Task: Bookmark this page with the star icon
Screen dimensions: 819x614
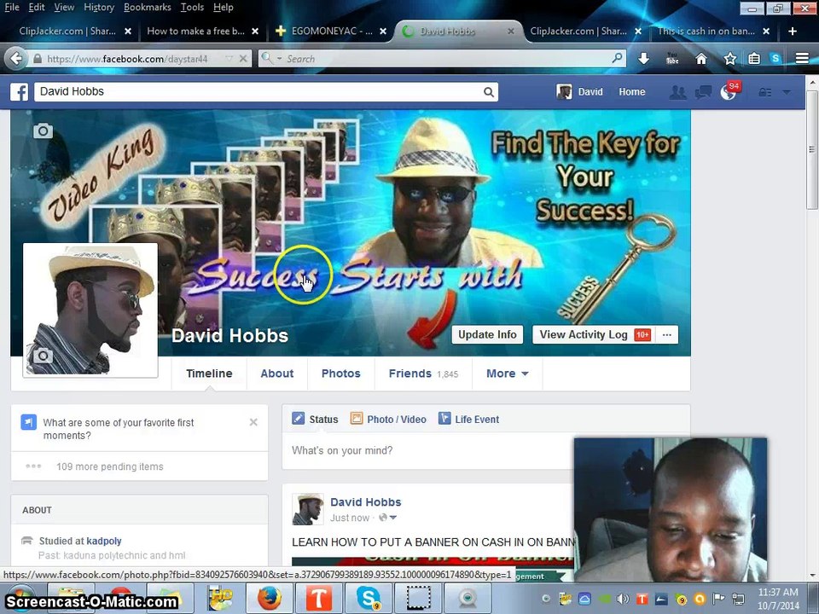Action: pyautogui.click(x=730, y=59)
